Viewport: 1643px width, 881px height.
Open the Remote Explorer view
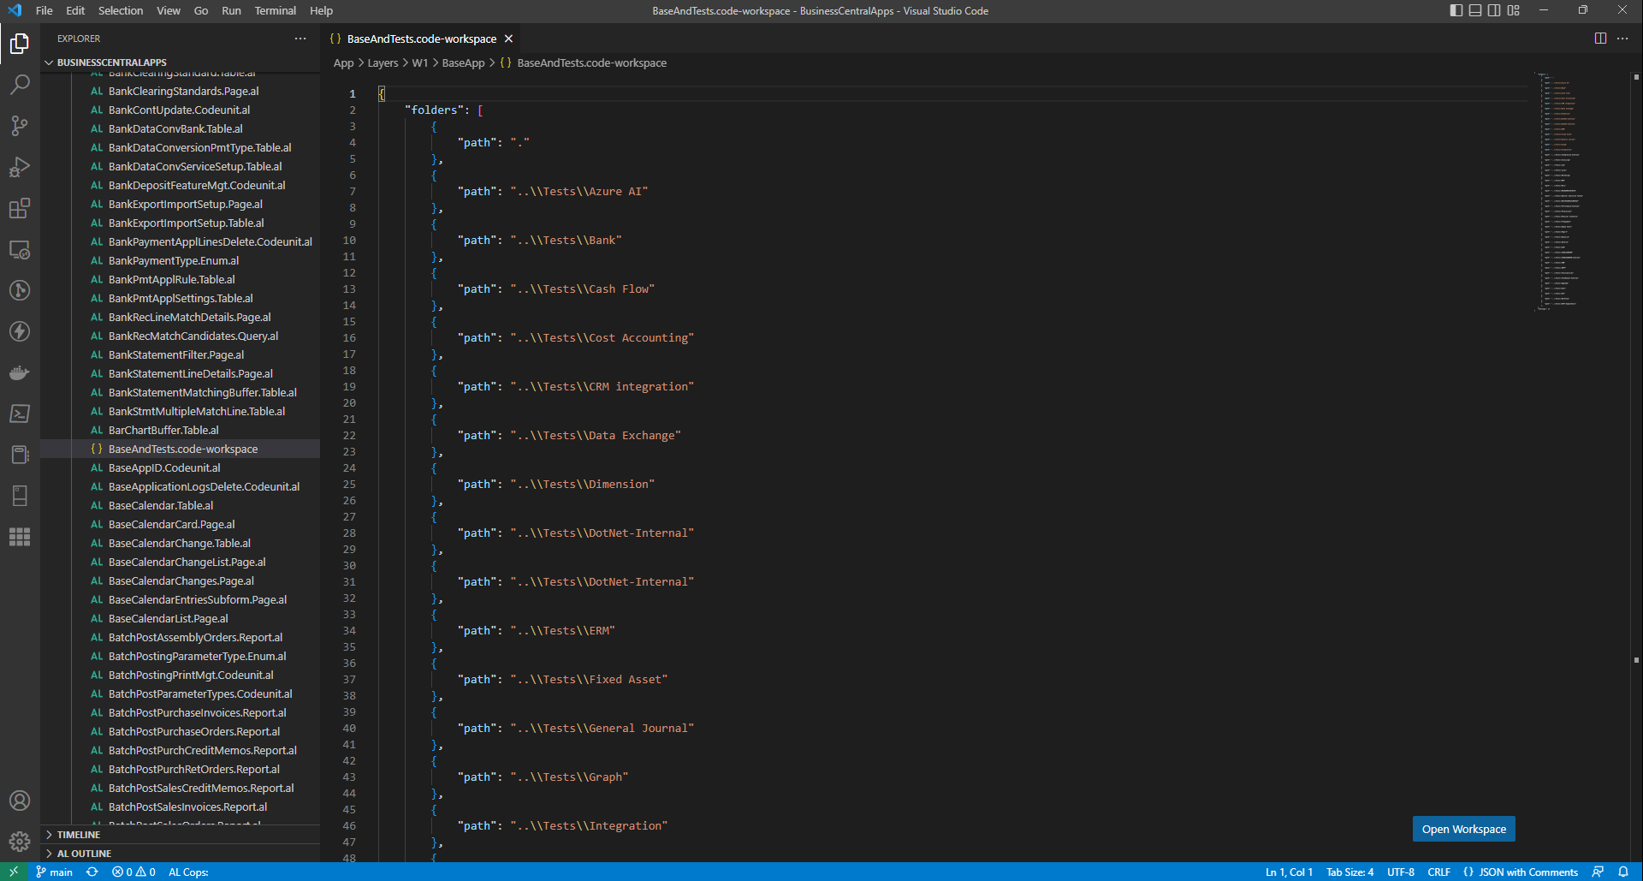20,249
